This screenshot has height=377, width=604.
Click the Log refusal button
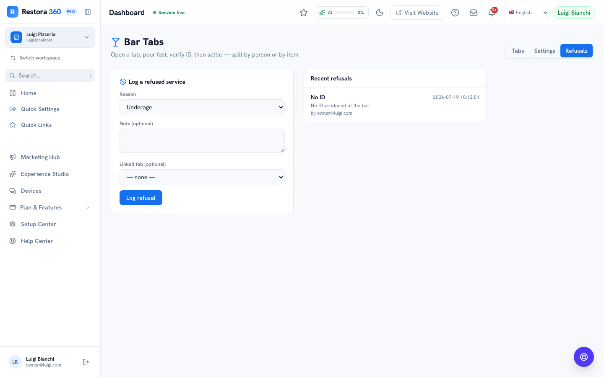(141, 198)
